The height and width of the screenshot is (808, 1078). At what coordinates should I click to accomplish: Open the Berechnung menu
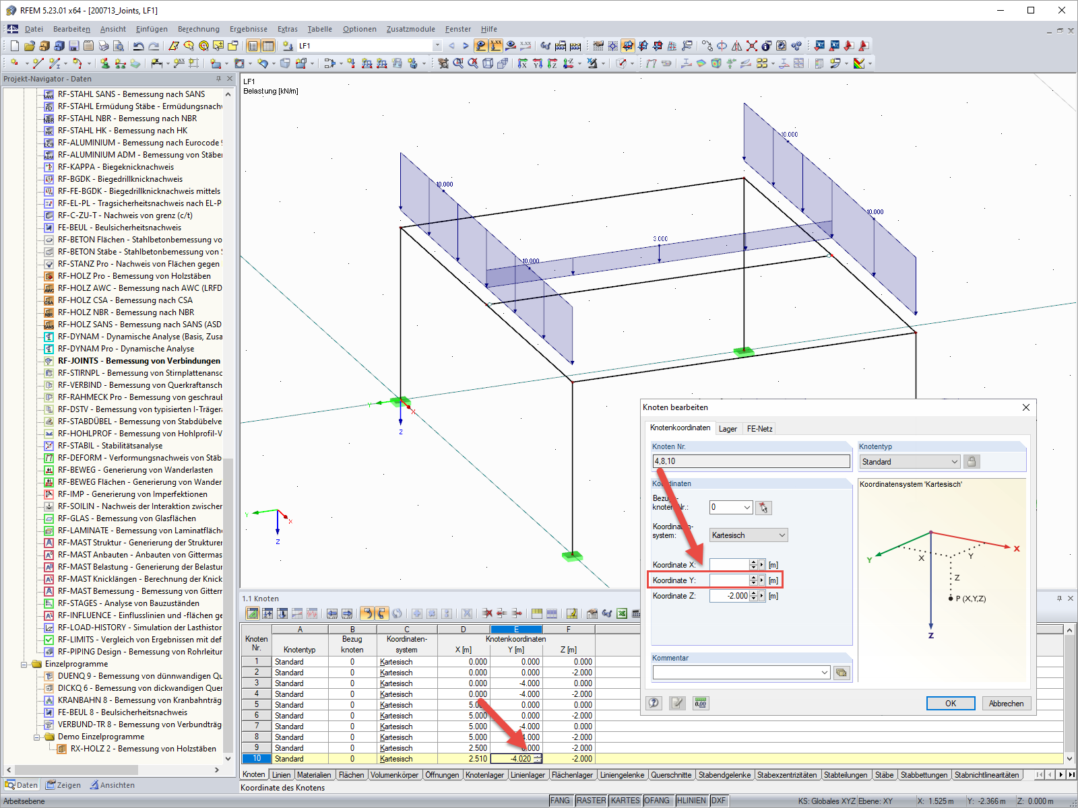[x=198, y=29]
